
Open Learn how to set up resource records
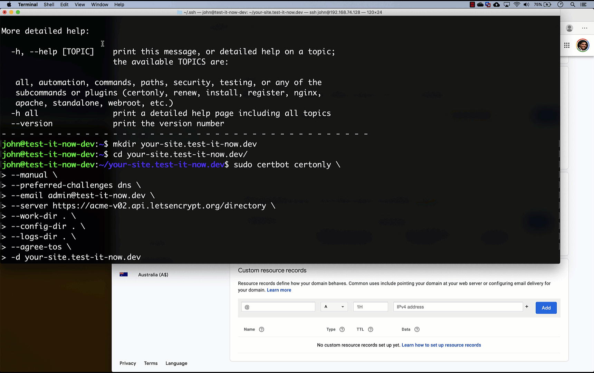click(x=441, y=345)
